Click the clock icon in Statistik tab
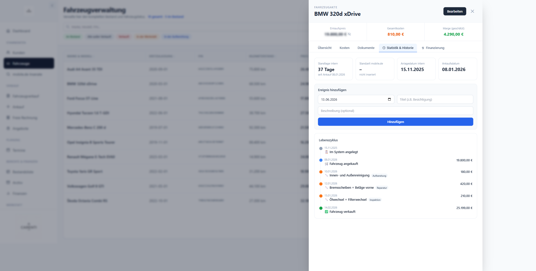The width and height of the screenshot is (536, 271). coord(384,48)
